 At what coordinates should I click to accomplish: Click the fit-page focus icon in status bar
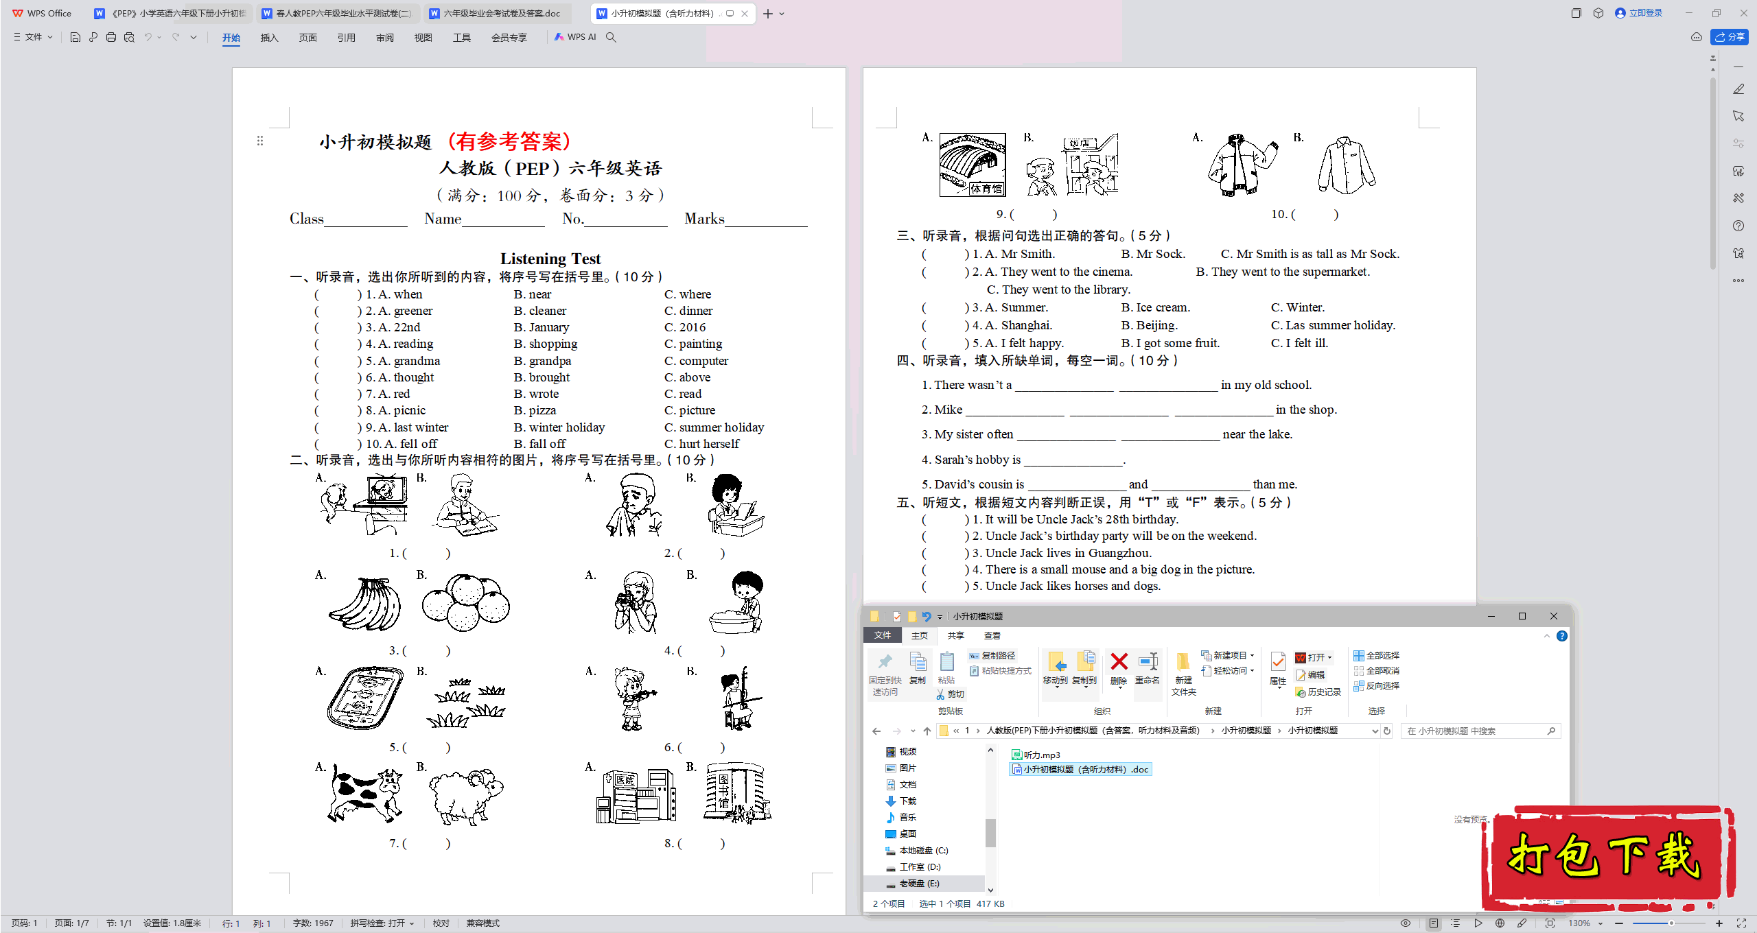pyautogui.click(x=1550, y=923)
